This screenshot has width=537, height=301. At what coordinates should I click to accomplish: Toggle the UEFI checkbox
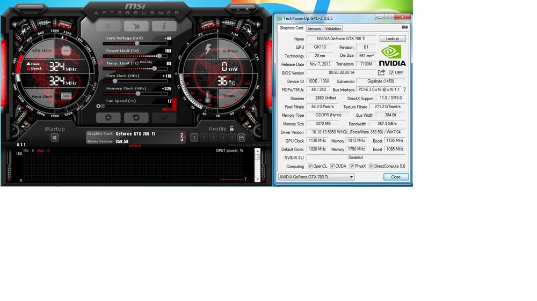pos(391,73)
